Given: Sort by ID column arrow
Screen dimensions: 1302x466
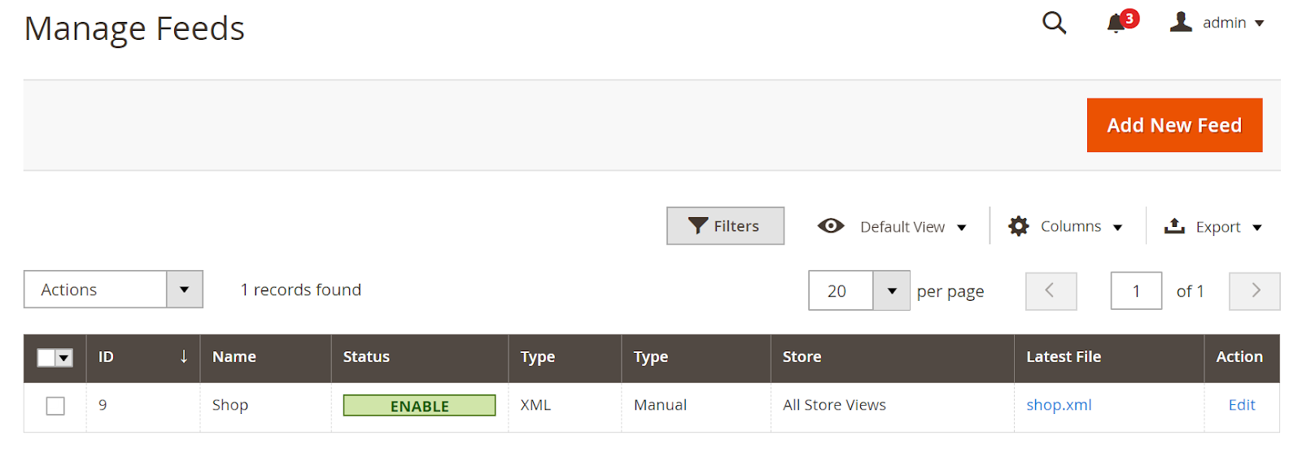Looking at the screenshot, I should (x=184, y=356).
